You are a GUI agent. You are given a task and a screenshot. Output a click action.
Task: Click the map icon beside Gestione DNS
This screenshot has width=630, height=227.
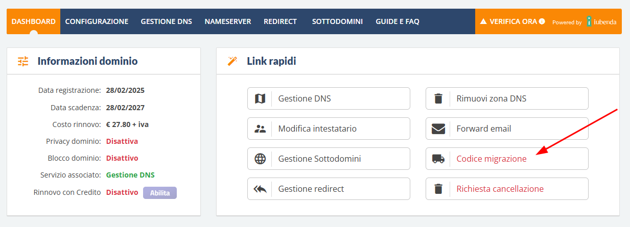(x=260, y=98)
